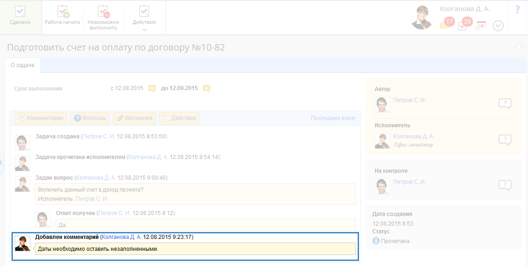Click task title Подготовить счет на оплату

pyautogui.click(x=116, y=47)
